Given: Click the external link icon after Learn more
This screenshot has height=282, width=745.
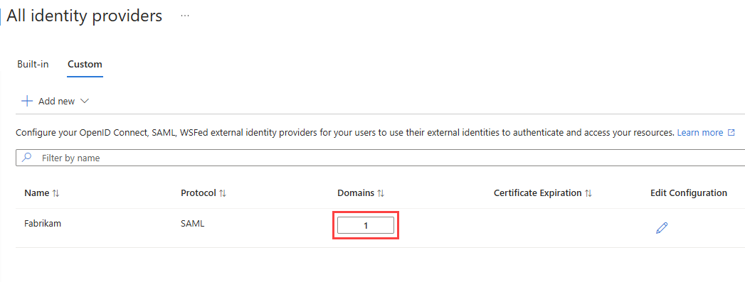Looking at the screenshot, I should point(731,133).
